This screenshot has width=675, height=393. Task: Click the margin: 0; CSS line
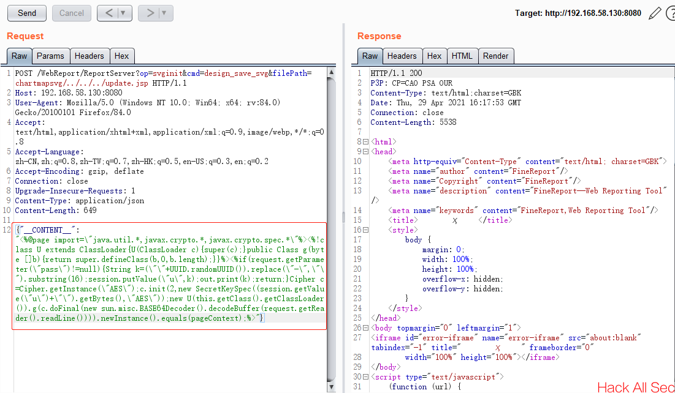pyautogui.click(x=443, y=250)
